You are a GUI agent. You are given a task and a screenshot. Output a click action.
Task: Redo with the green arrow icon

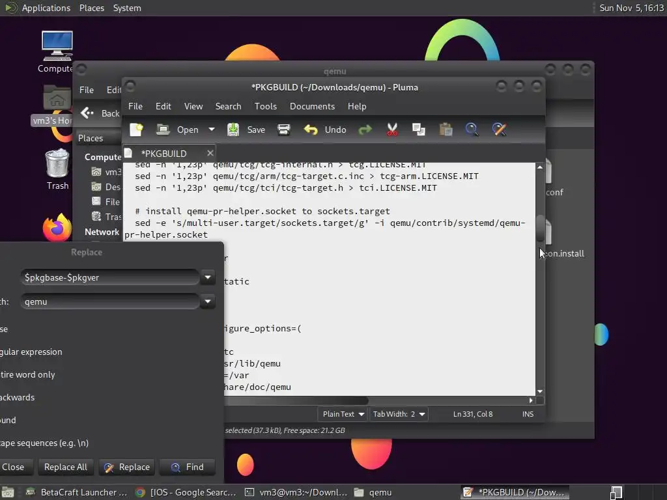[x=365, y=130]
